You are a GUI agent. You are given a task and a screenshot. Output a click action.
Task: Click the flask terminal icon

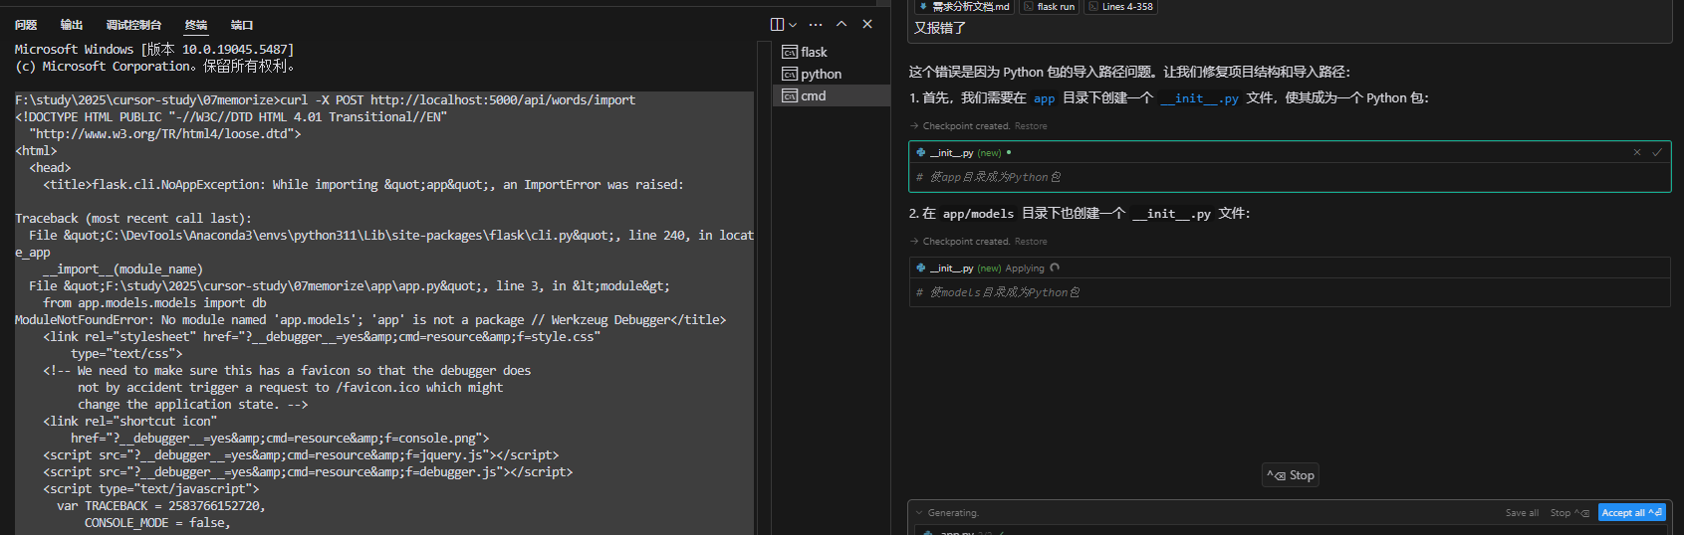pos(790,52)
